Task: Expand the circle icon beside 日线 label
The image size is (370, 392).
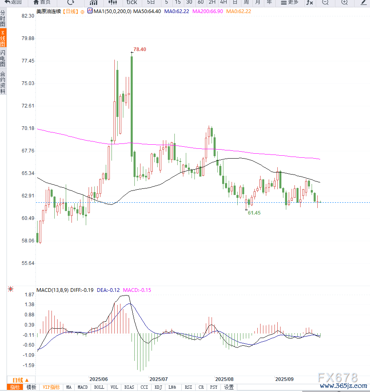Action: coord(82,12)
